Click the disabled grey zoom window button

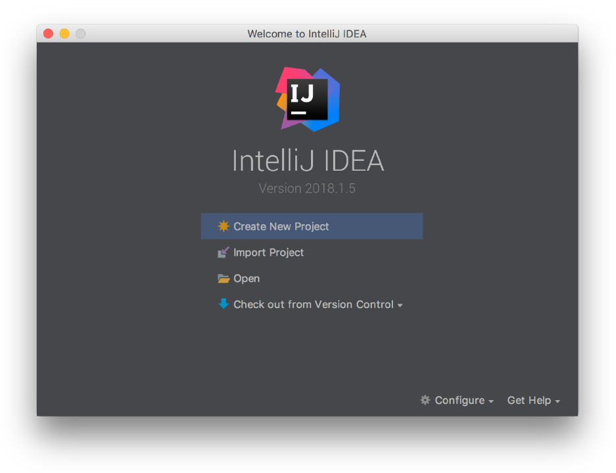pyautogui.click(x=81, y=34)
